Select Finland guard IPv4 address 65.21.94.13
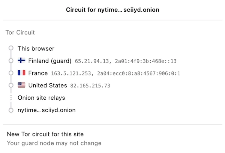The height and width of the screenshot is (153, 225). point(92,61)
